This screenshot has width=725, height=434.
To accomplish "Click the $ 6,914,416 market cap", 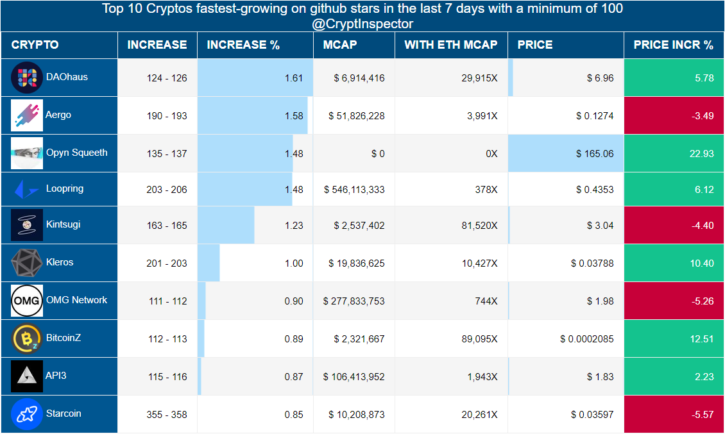I will point(359,78).
